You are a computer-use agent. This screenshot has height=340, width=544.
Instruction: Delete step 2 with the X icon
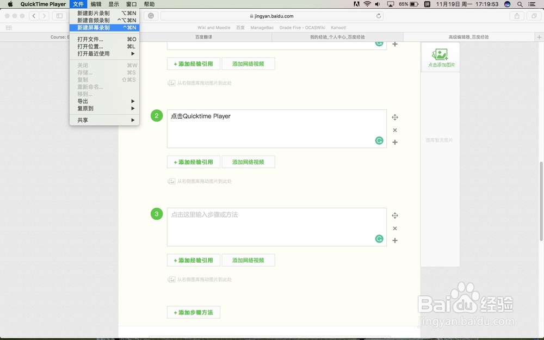(395, 130)
